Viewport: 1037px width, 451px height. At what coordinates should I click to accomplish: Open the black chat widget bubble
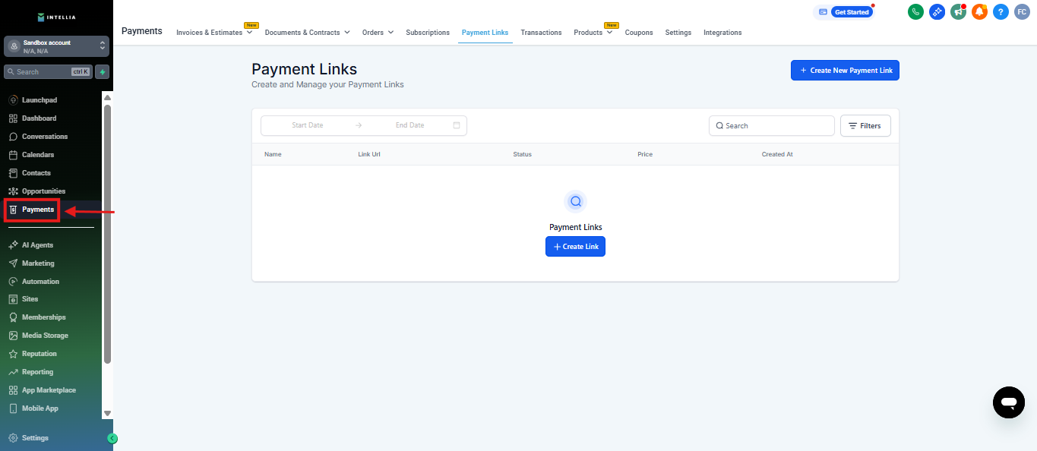point(1008,402)
